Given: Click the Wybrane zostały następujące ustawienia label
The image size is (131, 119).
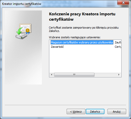Looking at the screenshot, I should tap(75, 37).
